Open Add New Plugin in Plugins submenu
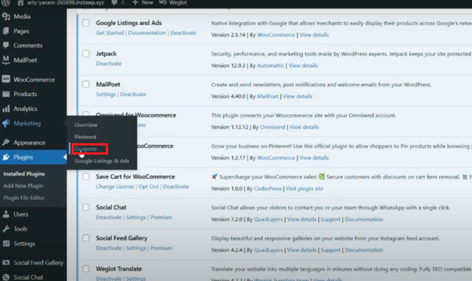 click(23, 186)
